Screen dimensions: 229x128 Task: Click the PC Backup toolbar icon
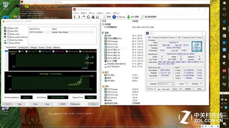click(x=114, y=17)
